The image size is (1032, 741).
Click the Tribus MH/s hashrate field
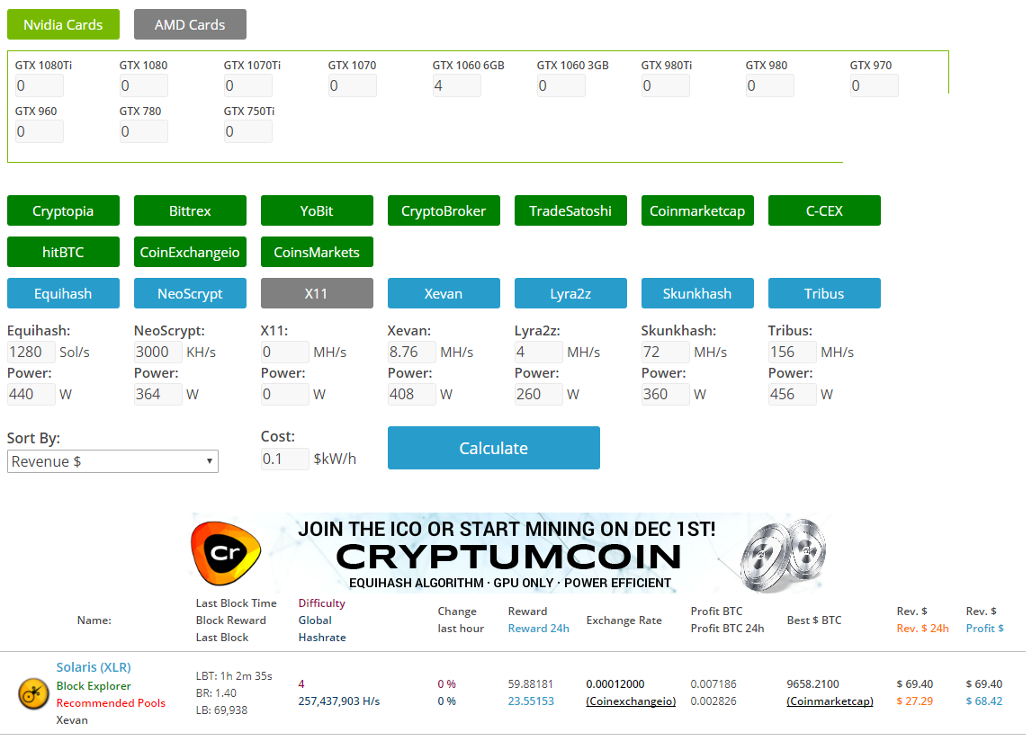[793, 353]
